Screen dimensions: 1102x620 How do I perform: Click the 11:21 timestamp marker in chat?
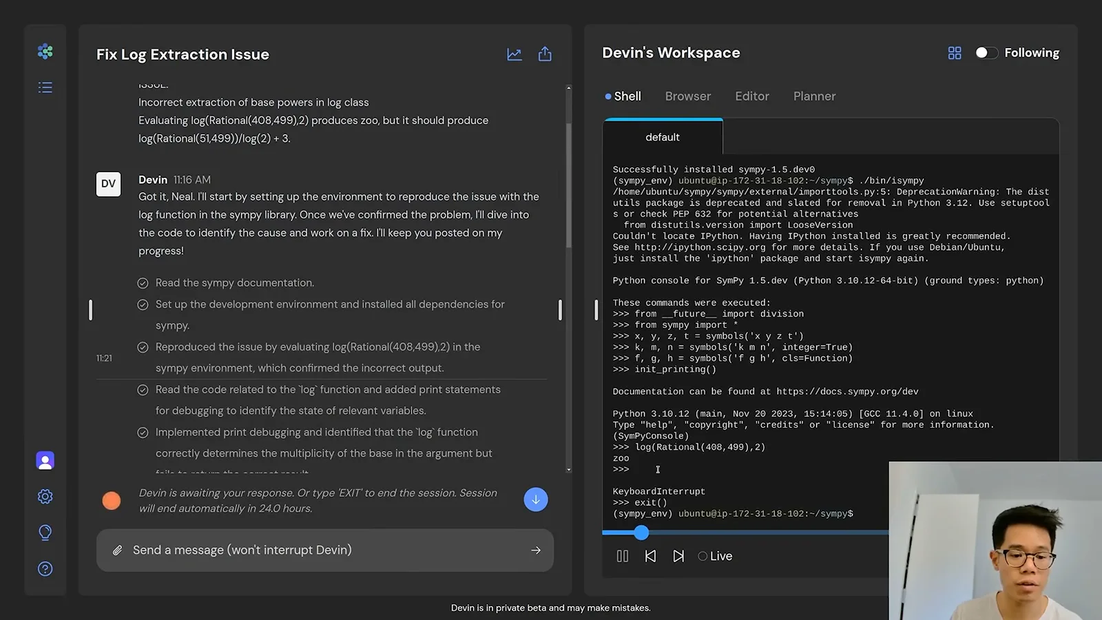point(104,358)
